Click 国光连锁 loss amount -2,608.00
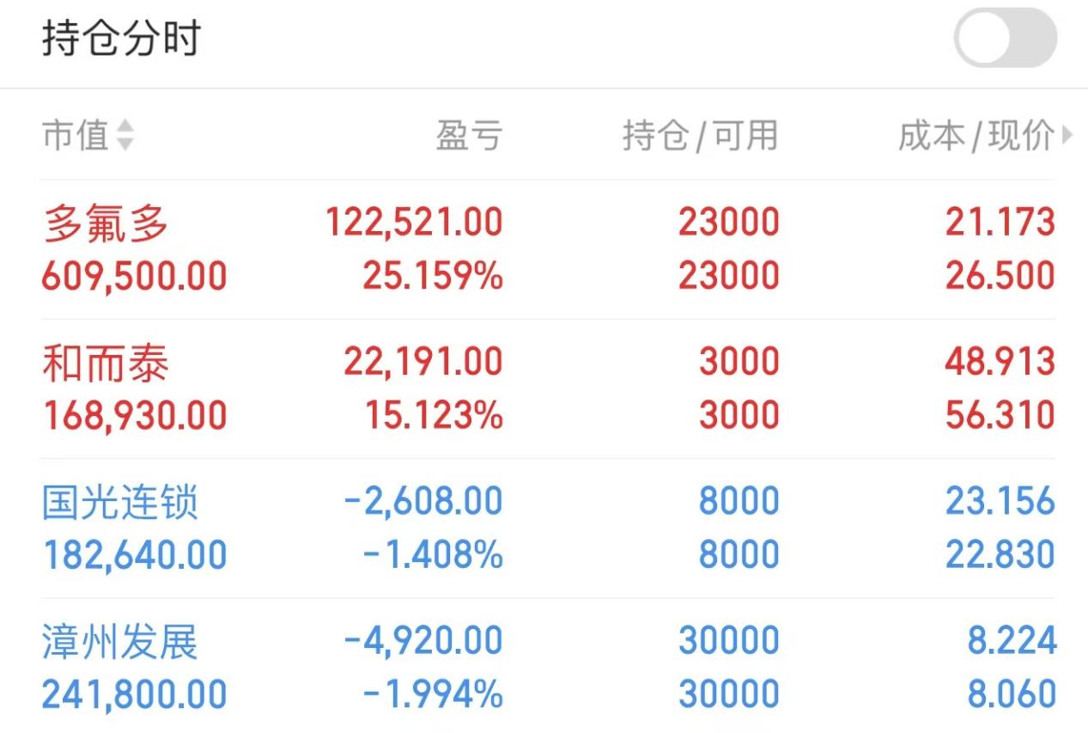 click(x=423, y=501)
